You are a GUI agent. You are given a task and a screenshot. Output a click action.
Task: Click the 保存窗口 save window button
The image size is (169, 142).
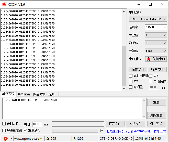[138, 69]
